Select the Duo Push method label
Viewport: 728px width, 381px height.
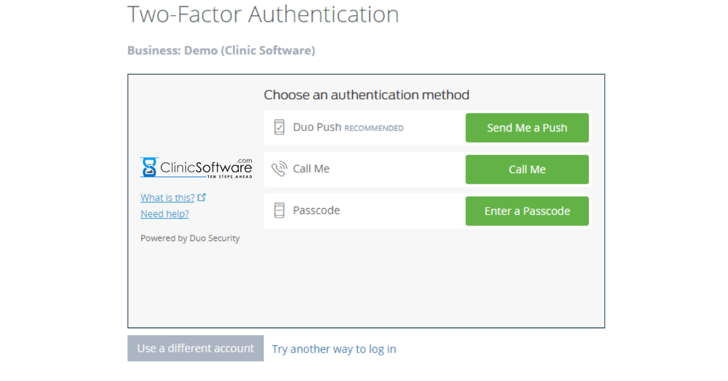pyautogui.click(x=317, y=127)
